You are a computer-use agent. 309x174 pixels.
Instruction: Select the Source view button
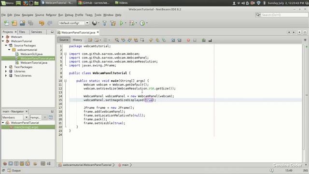coord(64,40)
